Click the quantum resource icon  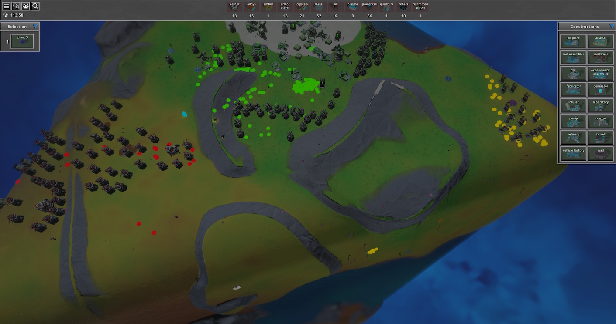[386, 7]
